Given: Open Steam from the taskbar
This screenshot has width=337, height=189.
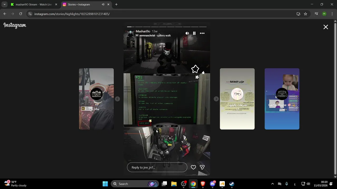Looking at the screenshot, I should point(232,184).
